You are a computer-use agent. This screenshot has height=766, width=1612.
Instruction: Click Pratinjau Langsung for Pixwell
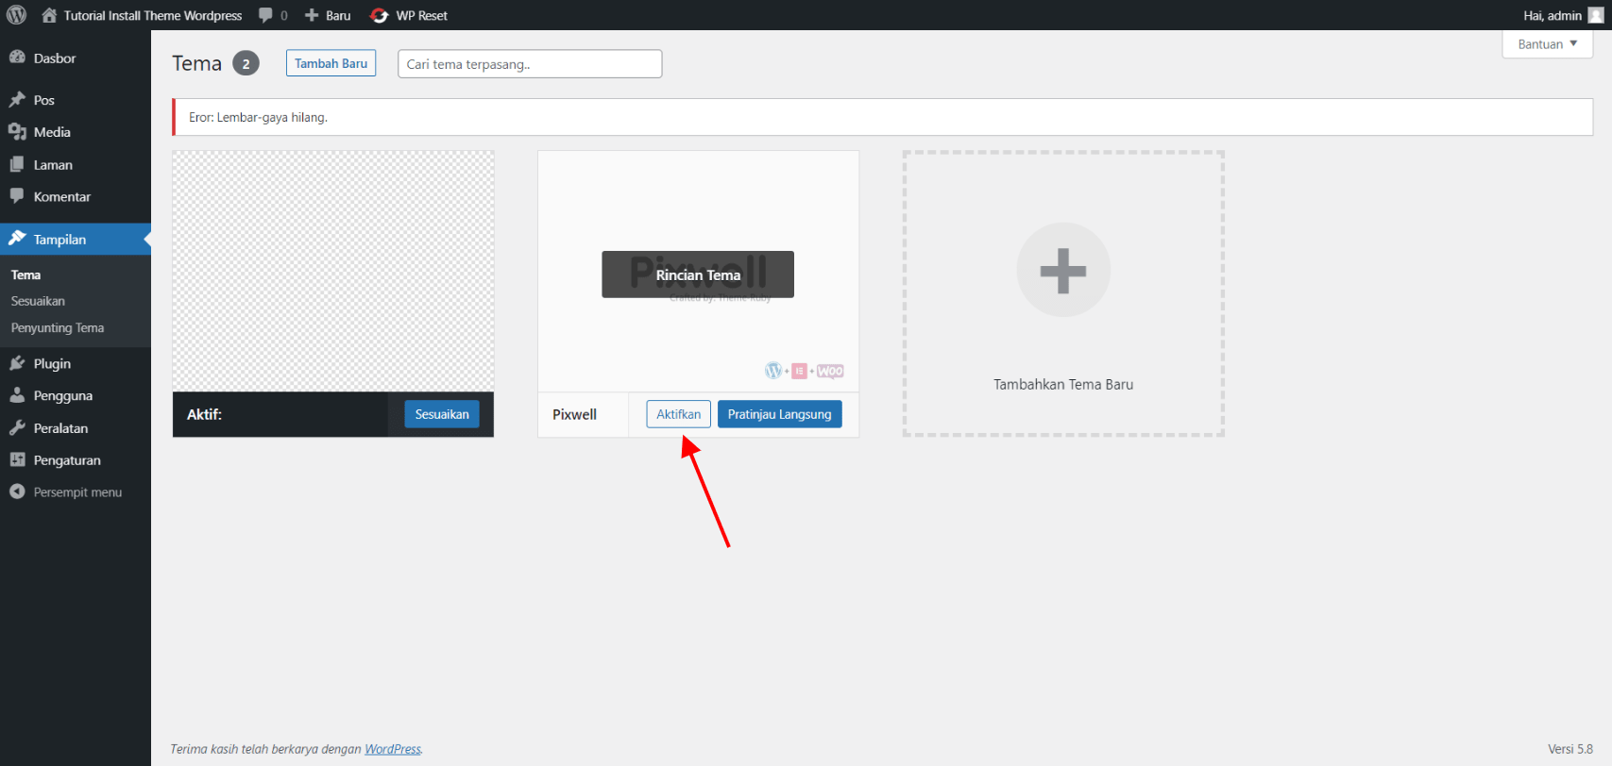click(x=779, y=414)
